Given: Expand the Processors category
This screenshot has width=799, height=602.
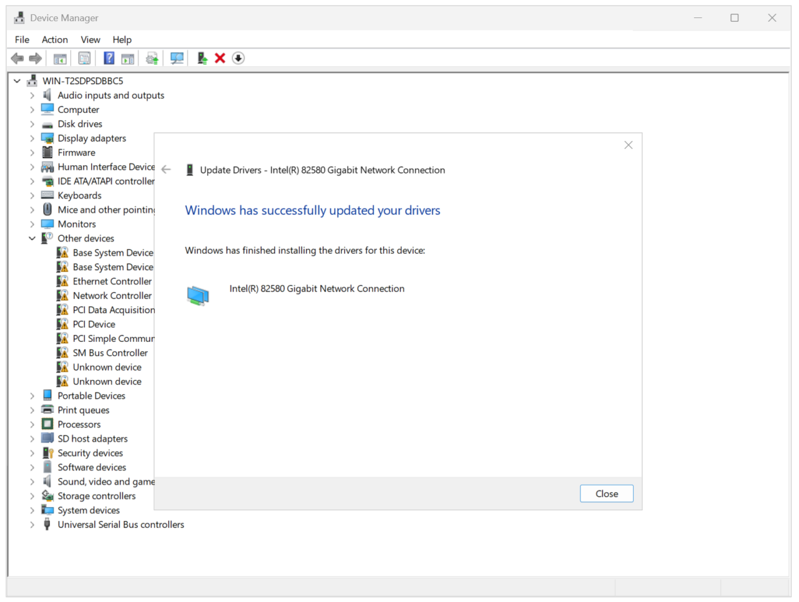Looking at the screenshot, I should click(32, 424).
